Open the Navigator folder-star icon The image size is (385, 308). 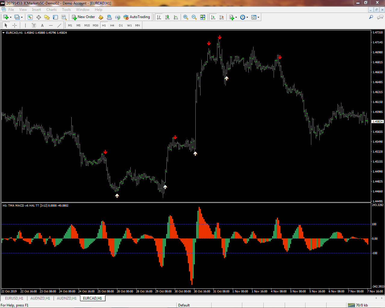pos(47,17)
